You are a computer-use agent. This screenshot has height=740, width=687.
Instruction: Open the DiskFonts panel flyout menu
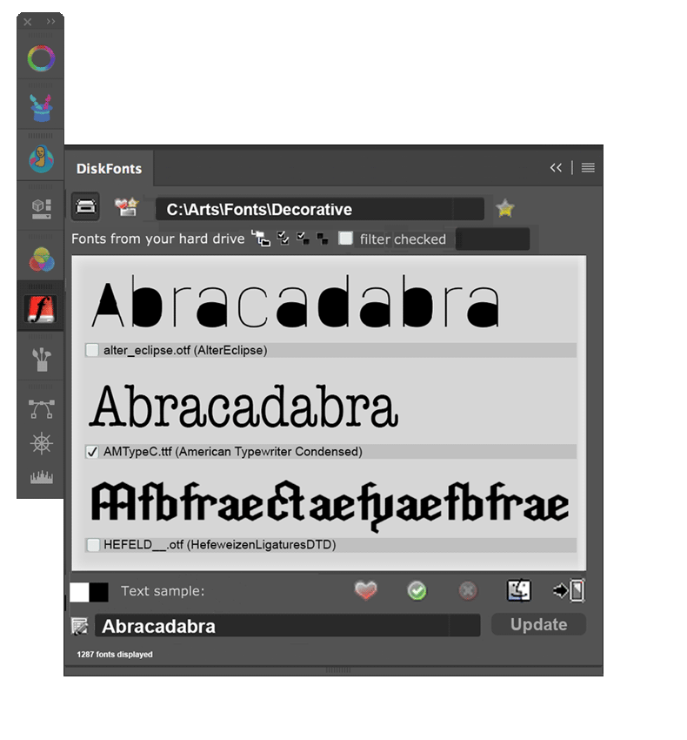point(588,168)
